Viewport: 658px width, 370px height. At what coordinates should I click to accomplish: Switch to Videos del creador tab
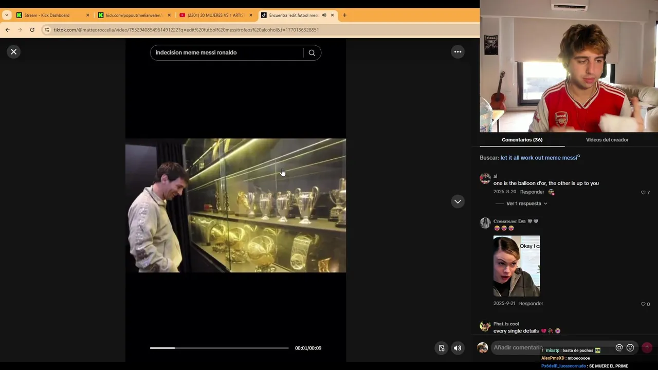pos(607,140)
